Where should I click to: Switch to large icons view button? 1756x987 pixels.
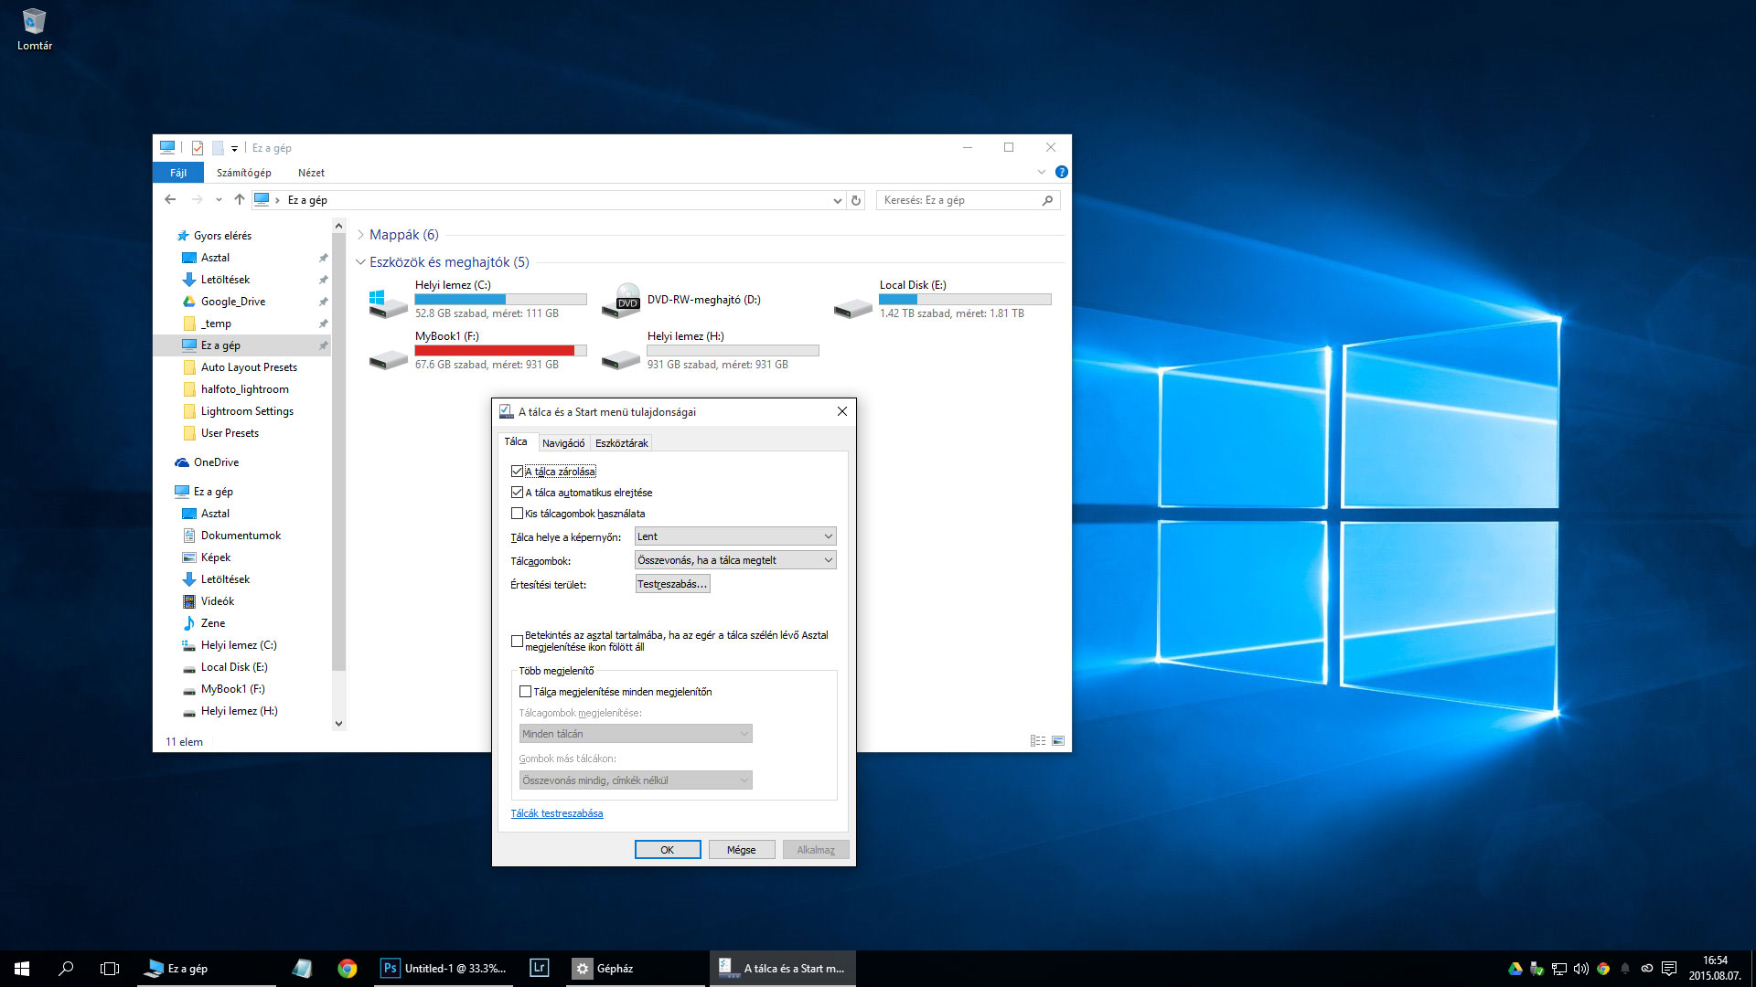tap(1058, 741)
